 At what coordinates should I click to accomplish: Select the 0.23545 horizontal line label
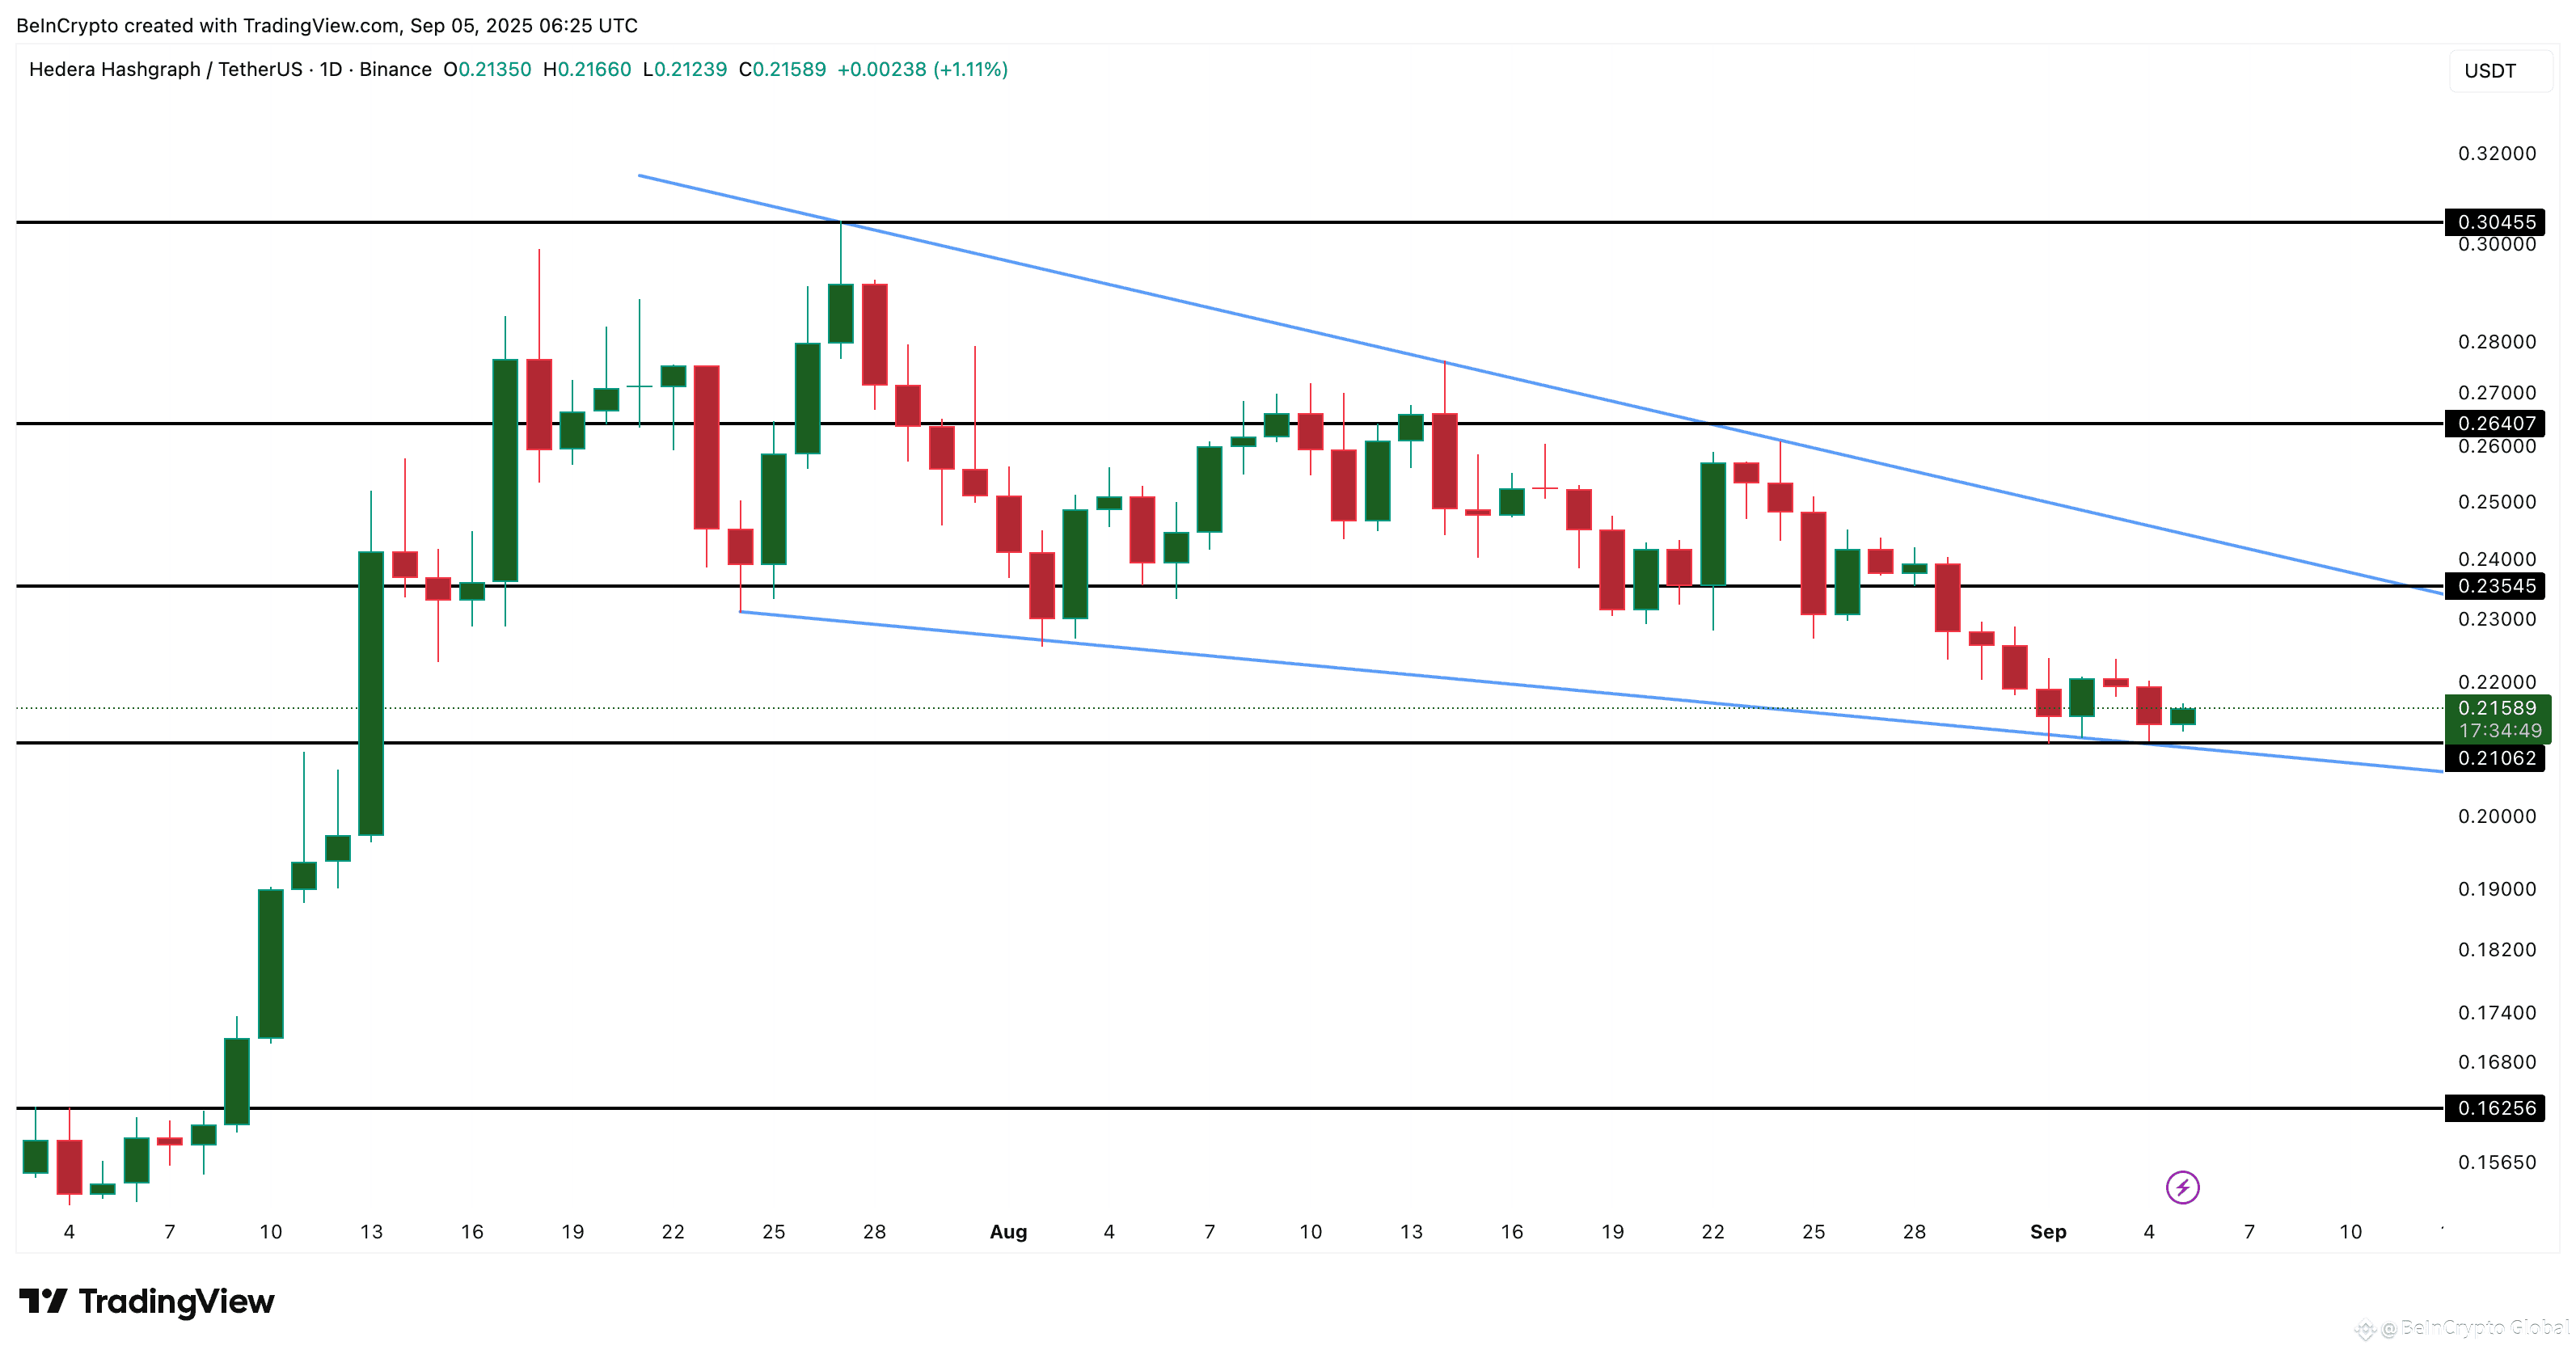tap(2495, 586)
